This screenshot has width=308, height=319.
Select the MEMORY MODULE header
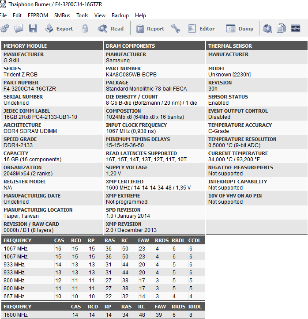(52, 46)
